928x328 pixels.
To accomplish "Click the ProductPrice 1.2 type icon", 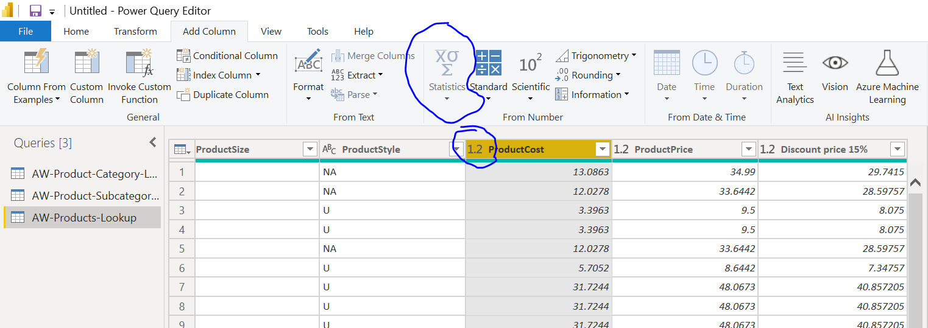I will click(621, 149).
